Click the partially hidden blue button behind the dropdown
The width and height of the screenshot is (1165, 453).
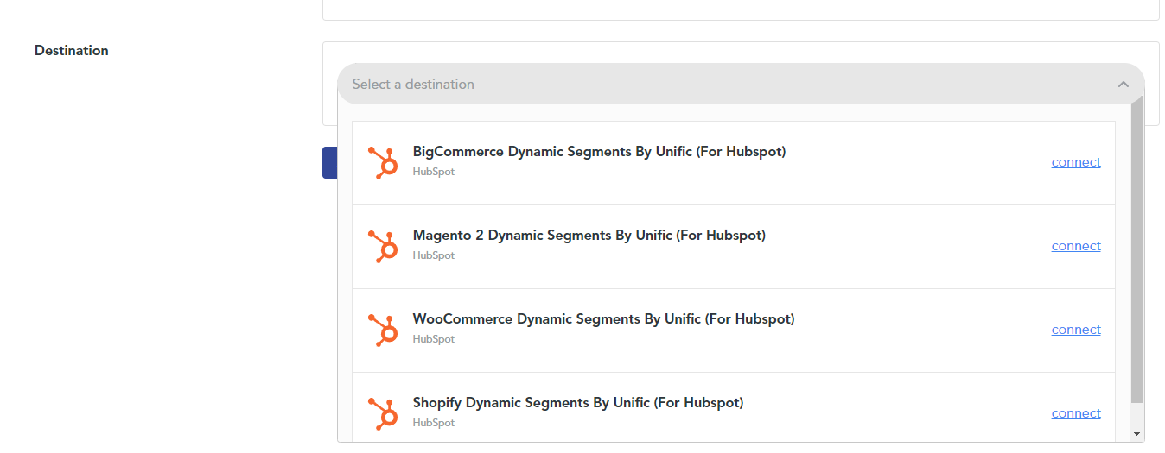[329, 162]
